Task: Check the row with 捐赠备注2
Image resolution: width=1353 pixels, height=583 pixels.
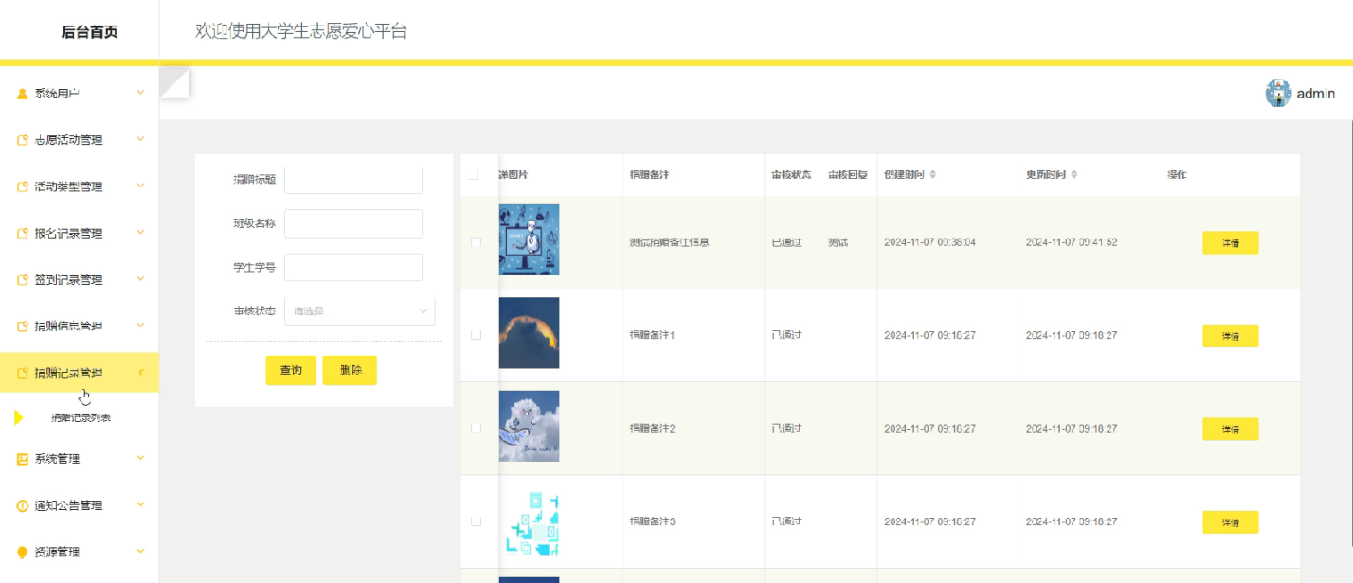Action: (x=476, y=428)
